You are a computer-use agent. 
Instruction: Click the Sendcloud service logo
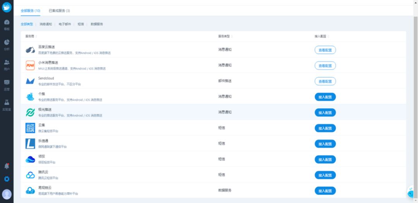(30, 81)
